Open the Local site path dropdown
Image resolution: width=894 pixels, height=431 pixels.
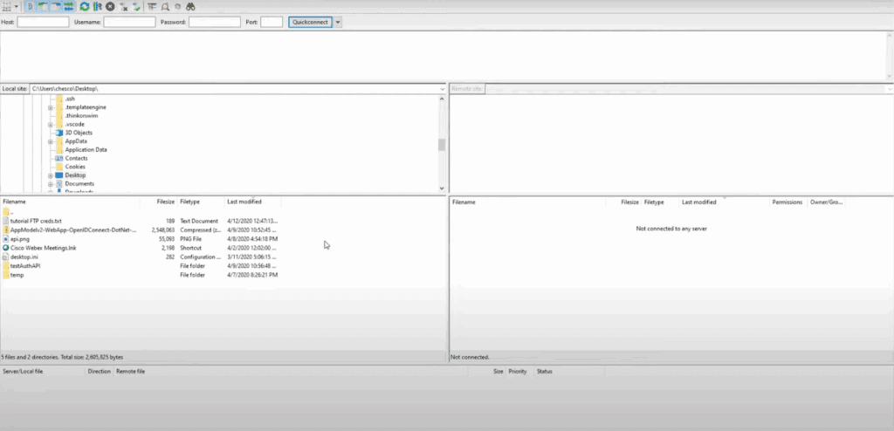click(443, 89)
